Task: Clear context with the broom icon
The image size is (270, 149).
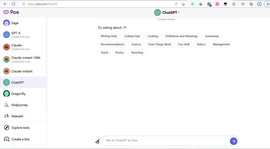Action: tap(98, 141)
